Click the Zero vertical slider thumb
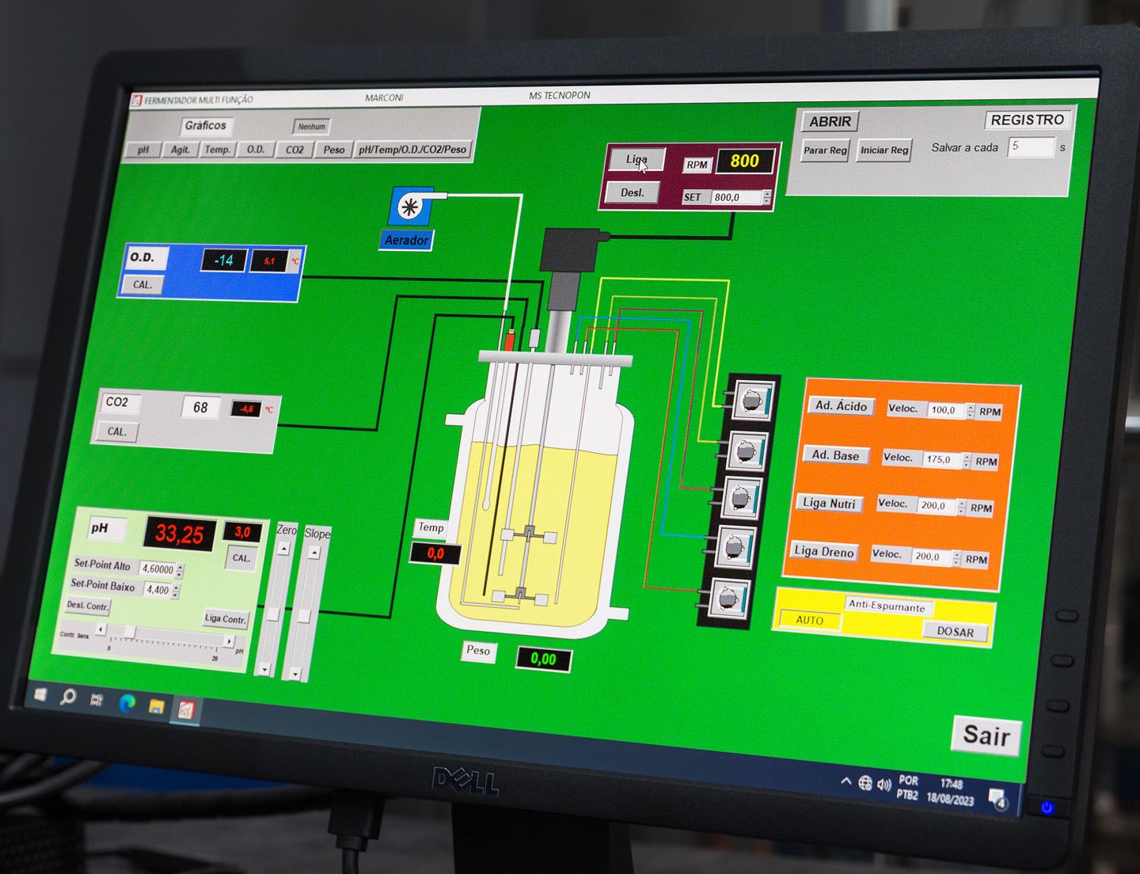 click(x=273, y=614)
